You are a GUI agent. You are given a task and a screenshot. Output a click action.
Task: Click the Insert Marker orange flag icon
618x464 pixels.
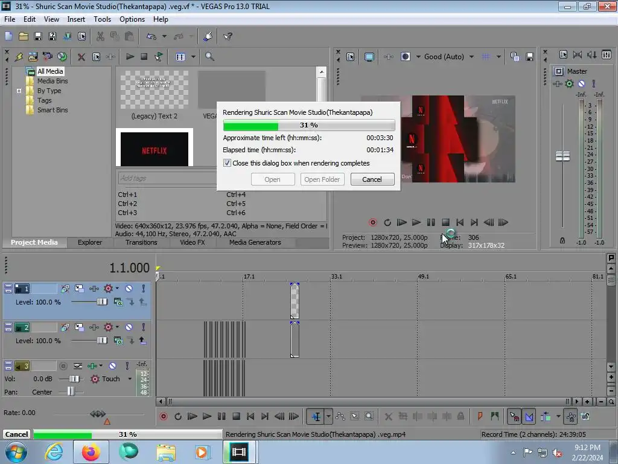tap(480, 416)
